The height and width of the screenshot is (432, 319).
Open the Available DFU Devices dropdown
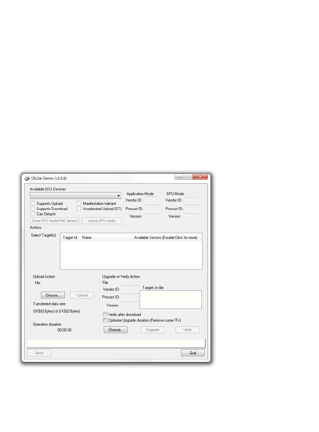click(x=76, y=195)
